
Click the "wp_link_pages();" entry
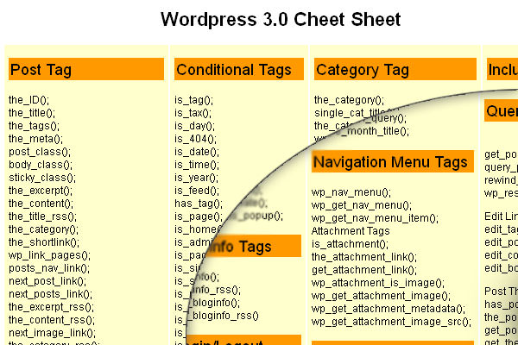point(49,255)
